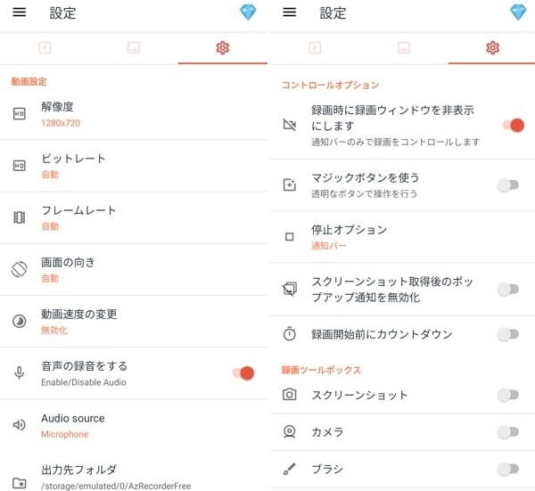Enable スクリーンショット取得後のポップアップ通知を無効化 switch
Image resolution: width=535 pixels, height=491 pixels.
508,290
